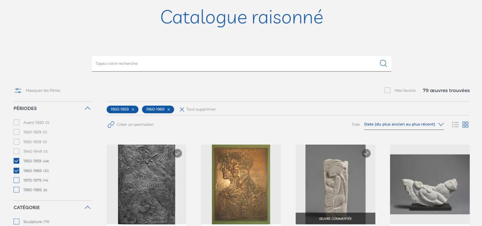The height and width of the screenshot is (226, 482).
Task: Click the filter sliders icon
Action: coord(18,90)
